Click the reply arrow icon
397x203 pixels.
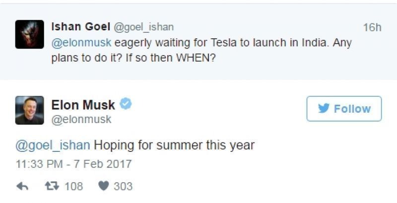pyautogui.click(x=22, y=187)
